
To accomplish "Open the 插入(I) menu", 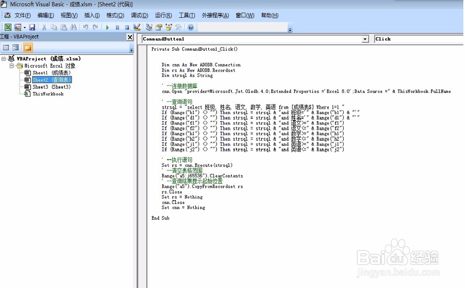I will coord(92,15).
